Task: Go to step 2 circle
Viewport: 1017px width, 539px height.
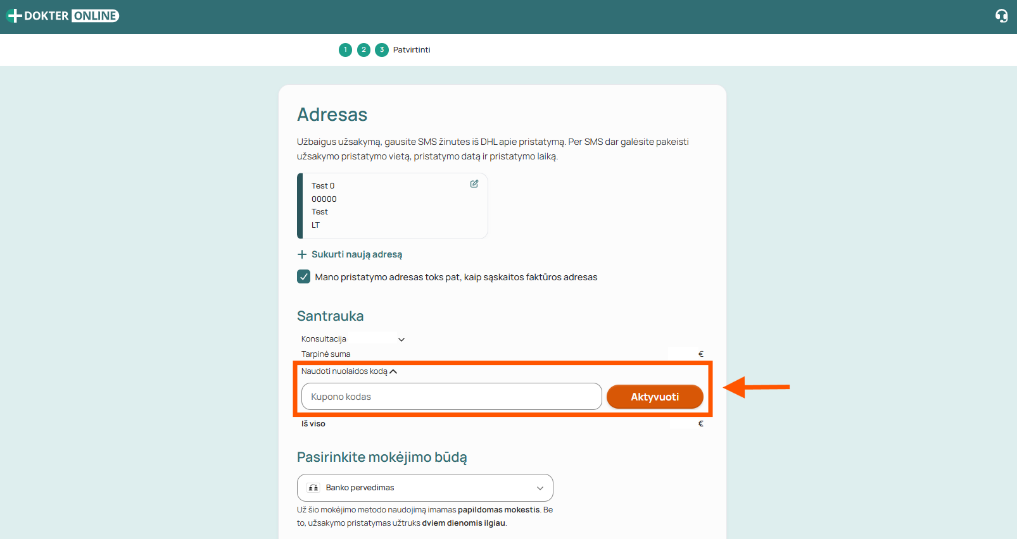Action: [363, 50]
